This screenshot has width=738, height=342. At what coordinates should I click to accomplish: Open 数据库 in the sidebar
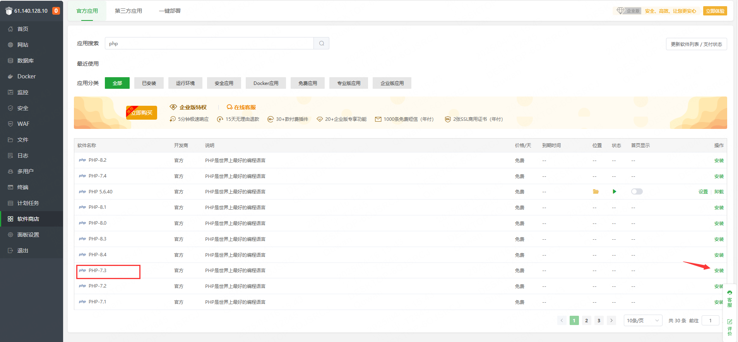26,61
